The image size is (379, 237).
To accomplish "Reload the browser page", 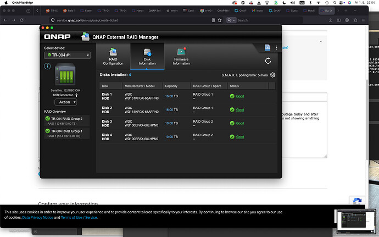I will pyautogui.click(x=22, y=20).
